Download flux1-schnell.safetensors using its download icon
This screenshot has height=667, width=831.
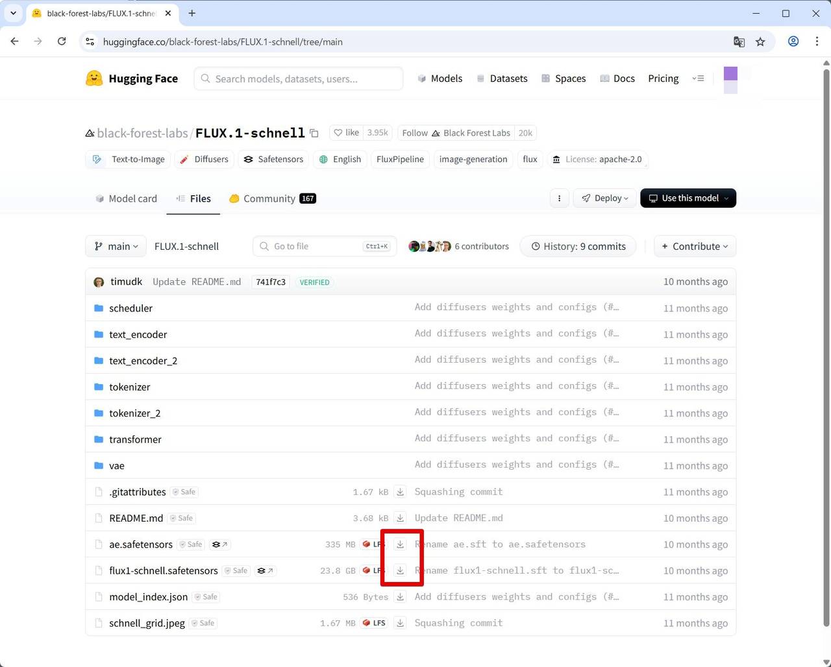point(401,570)
